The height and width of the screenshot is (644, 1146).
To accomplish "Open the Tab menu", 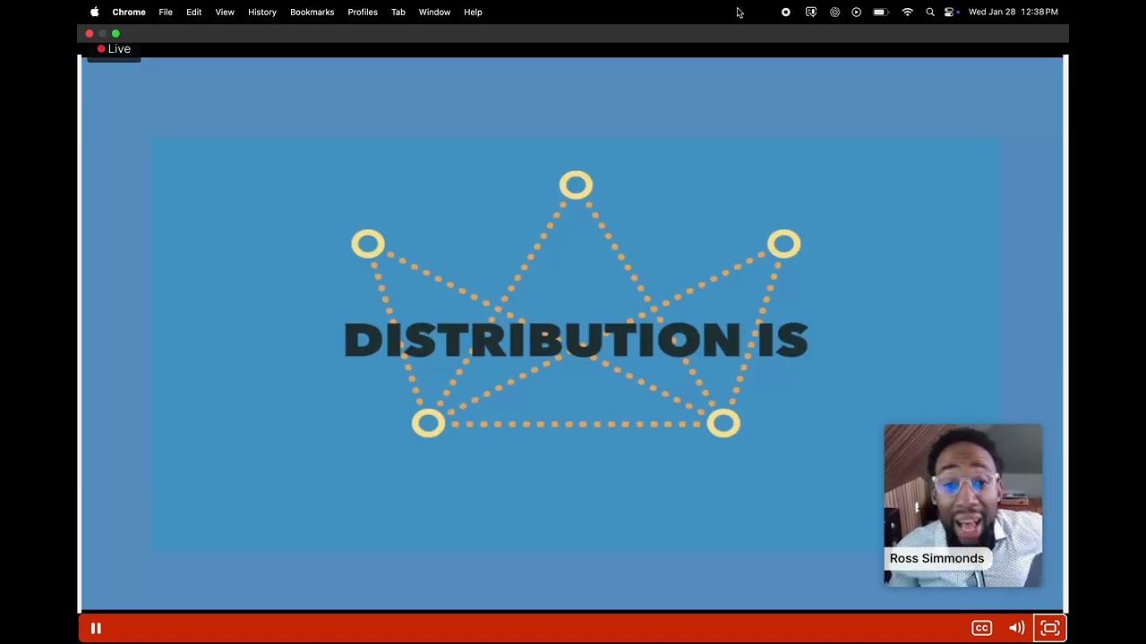I will pyautogui.click(x=398, y=12).
